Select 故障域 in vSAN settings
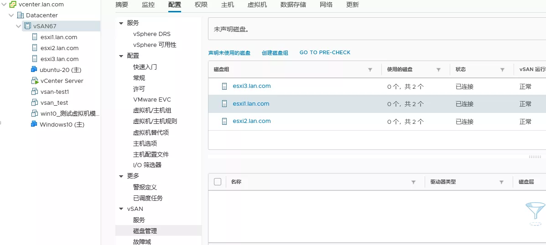The image size is (546, 245). 142,241
